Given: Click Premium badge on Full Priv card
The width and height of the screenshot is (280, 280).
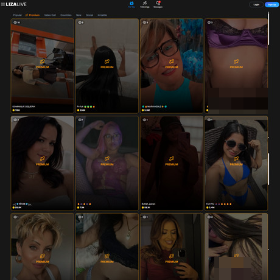Looking at the screenshot, I should pos(236,161).
